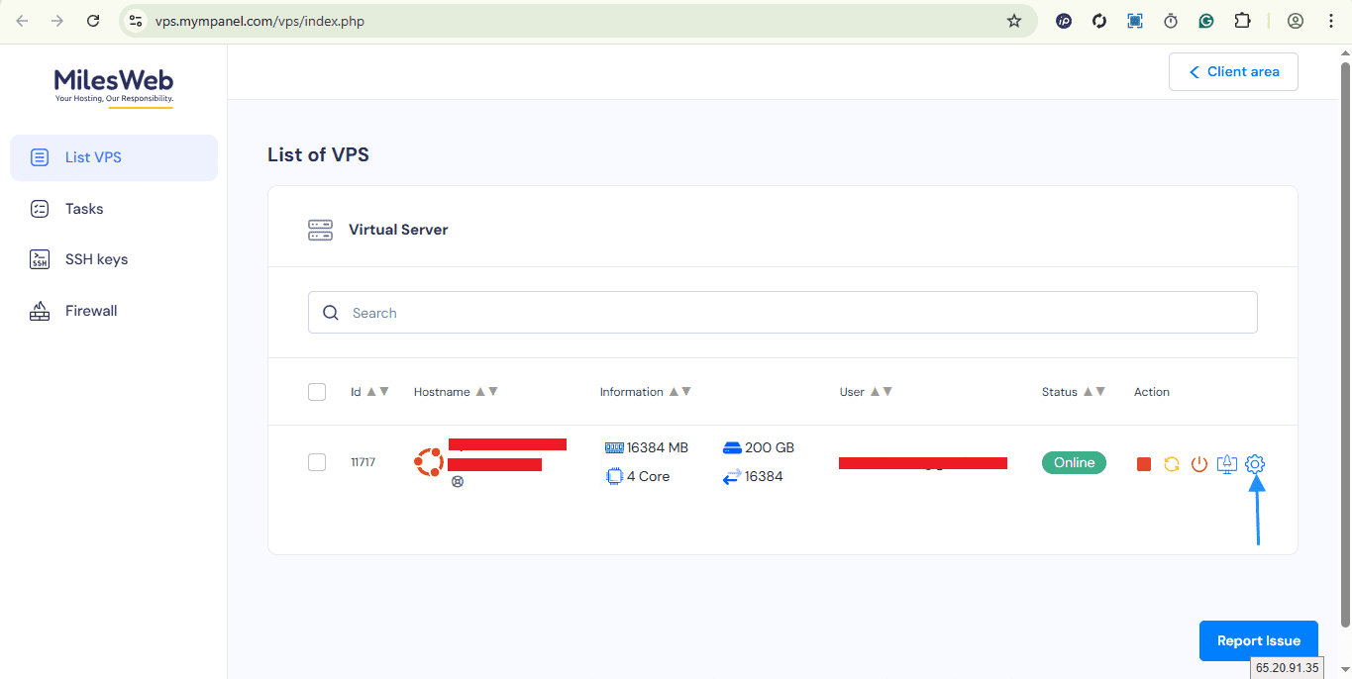1352x679 pixels.
Task: Launch the VNC console rocket monitor icon
Action: 1227,463
